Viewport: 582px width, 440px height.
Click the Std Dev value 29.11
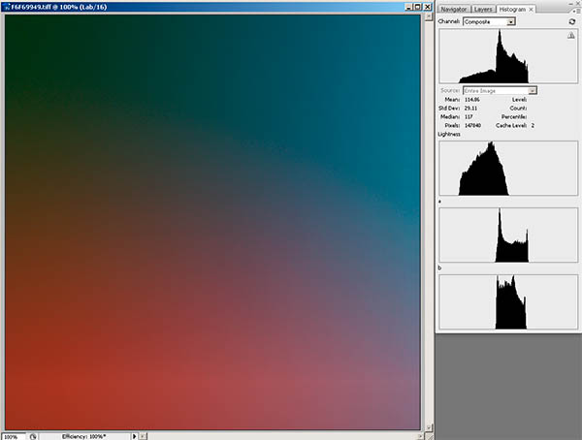tap(470, 108)
